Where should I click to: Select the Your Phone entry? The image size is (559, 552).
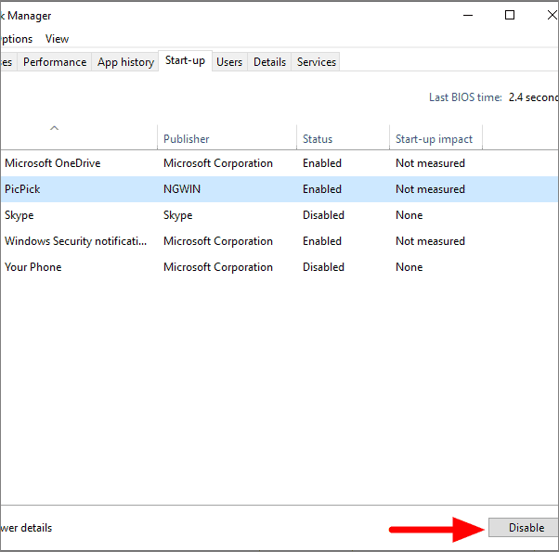(x=279, y=267)
